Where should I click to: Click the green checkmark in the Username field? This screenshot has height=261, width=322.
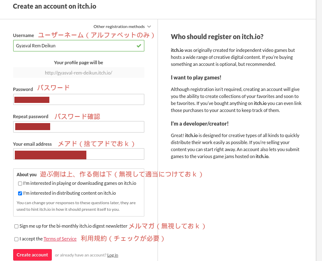139,46
